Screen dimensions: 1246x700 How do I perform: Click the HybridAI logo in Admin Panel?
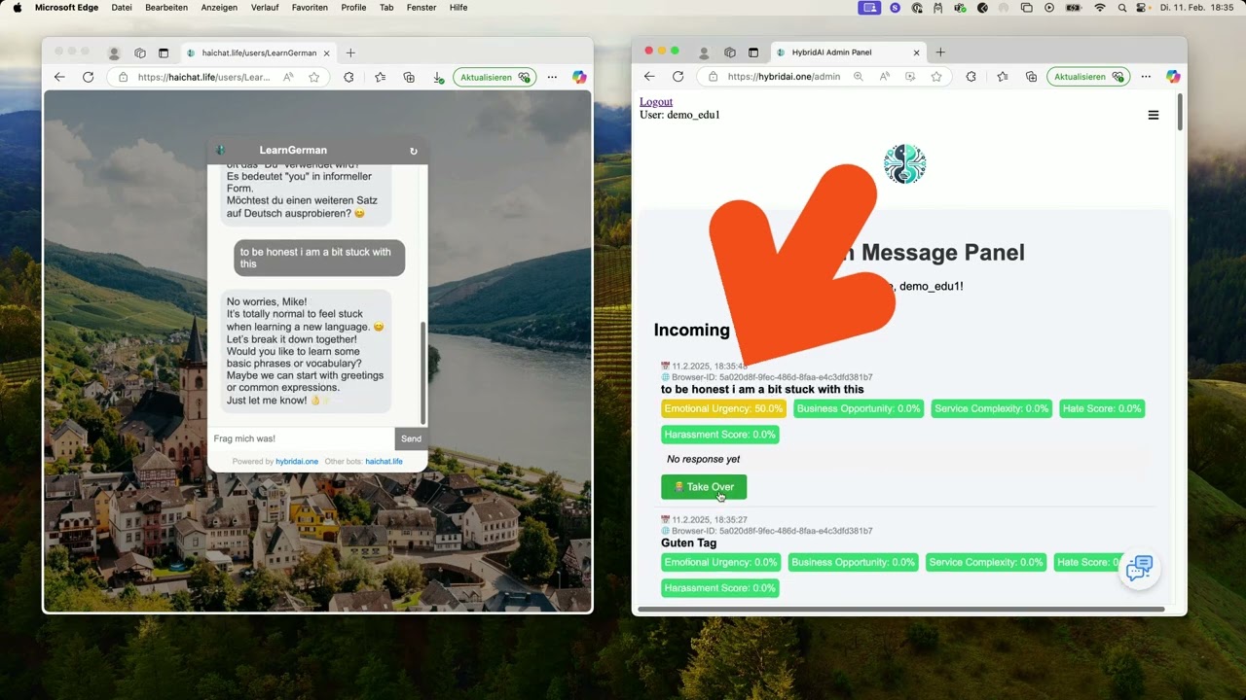pos(904,164)
